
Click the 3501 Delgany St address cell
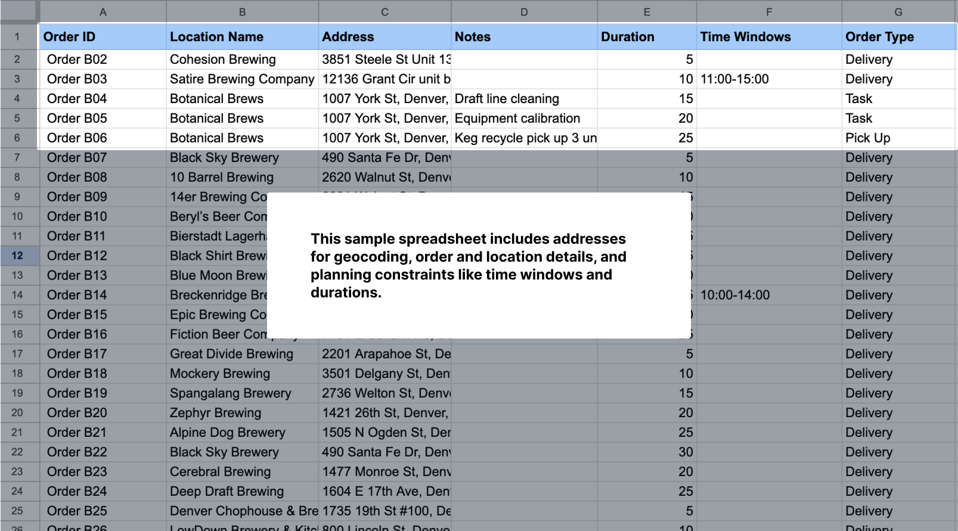(385, 374)
